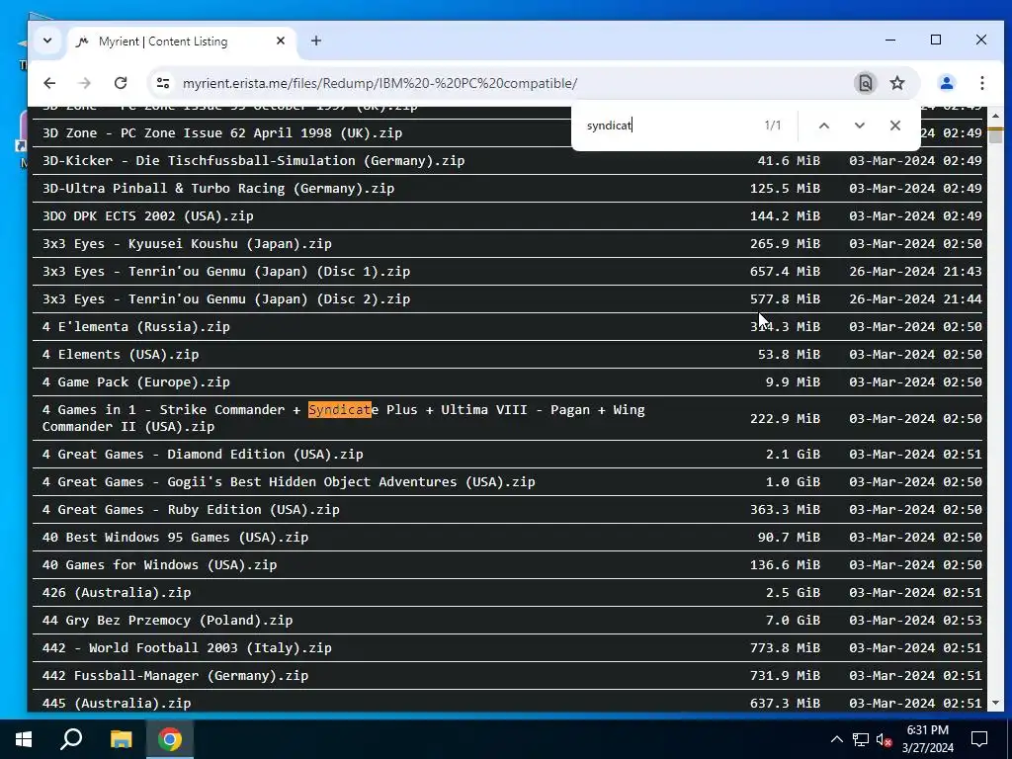Close the Myrient Content Listing tab

[280, 41]
